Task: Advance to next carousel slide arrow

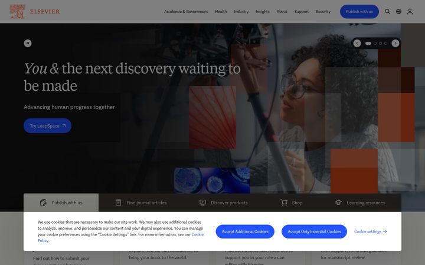Action: click(395, 43)
